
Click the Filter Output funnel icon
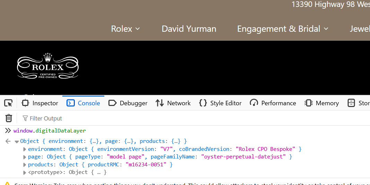click(25, 118)
